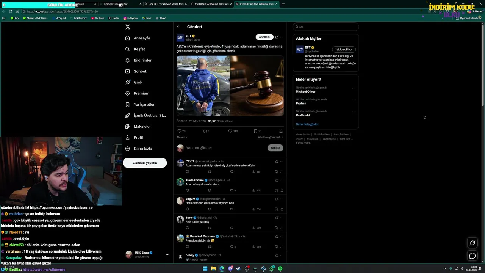Open Makaleler articles

[138, 126]
